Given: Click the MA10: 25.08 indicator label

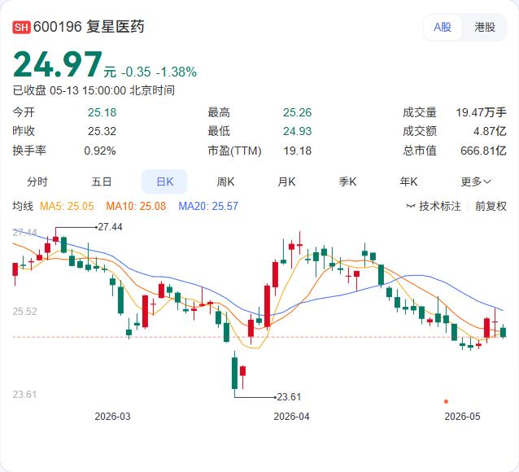Looking at the screenshot, I should [136, 206].
